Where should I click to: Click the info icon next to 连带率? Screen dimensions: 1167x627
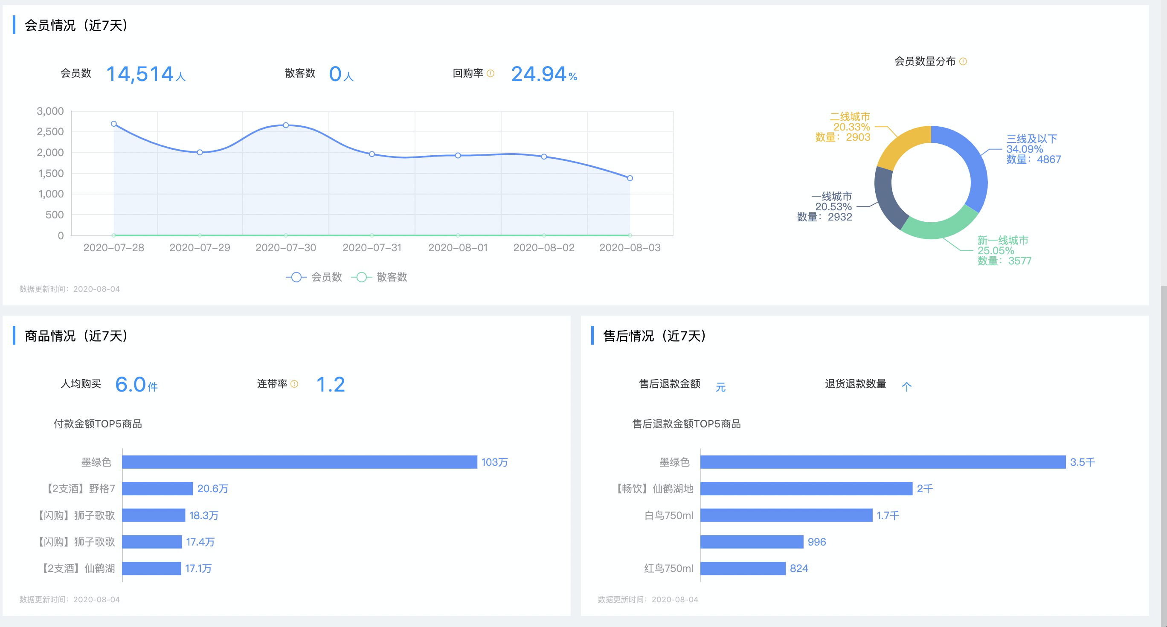click(294, 384)
